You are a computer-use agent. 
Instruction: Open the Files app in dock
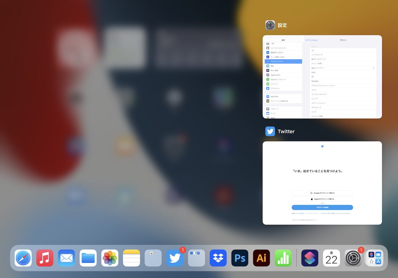88,258
